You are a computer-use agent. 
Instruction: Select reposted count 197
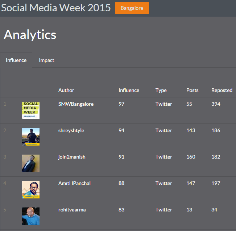216,183
